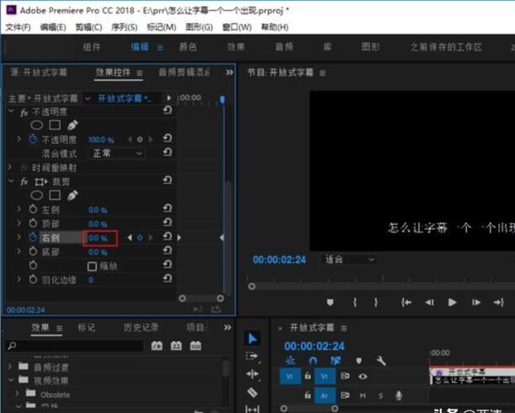The image size is (515, 413).
Task: Click pen mask tool under 裁剪
Action: (72, 196)
